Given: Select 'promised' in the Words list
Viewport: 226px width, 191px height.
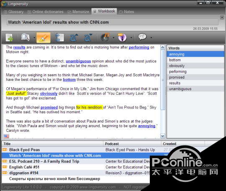Looking at the screenshot, I should 195,77.
